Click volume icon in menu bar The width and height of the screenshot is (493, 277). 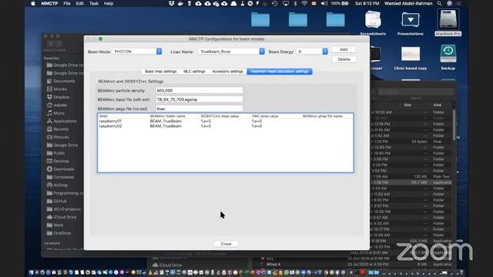point(324,3)
